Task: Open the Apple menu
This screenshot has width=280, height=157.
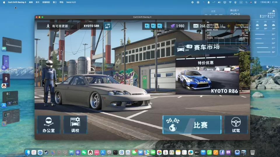Action: click(4, 2)
